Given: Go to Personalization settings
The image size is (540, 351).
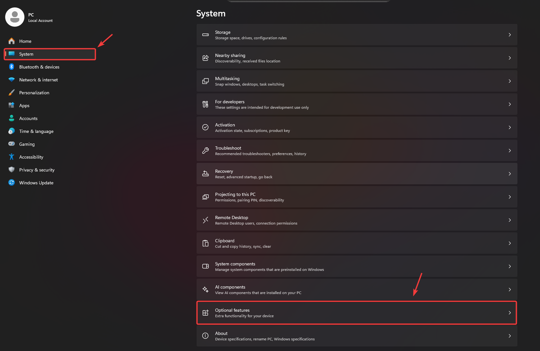Looking at the screenshot, I should click(34, 93).
